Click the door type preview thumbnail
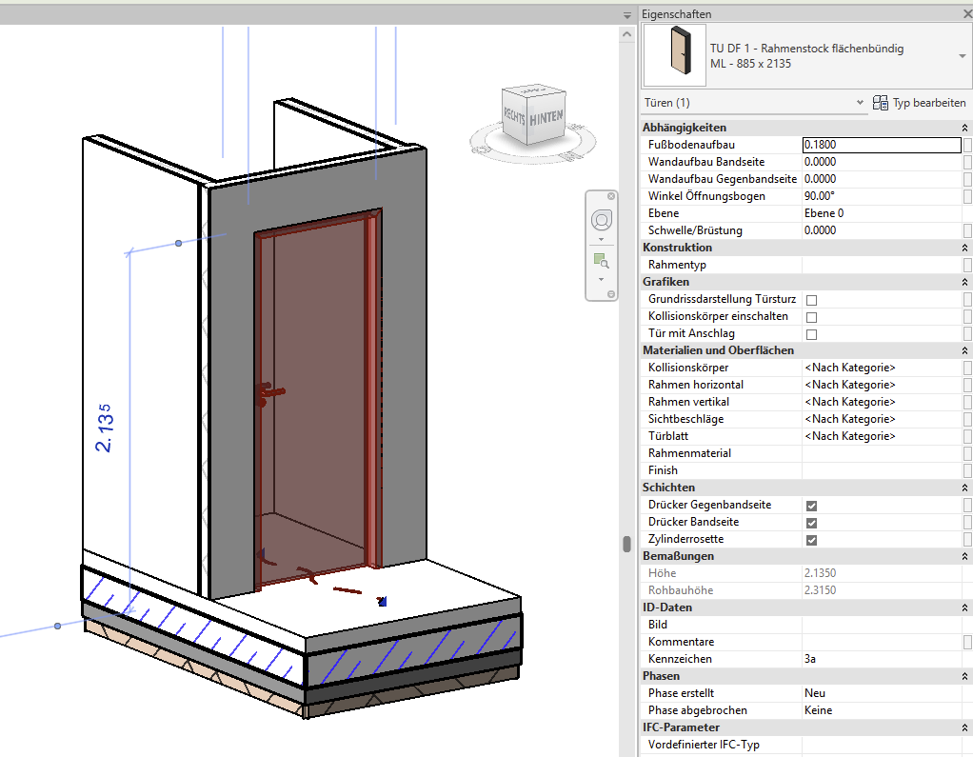This screenshot has height=757, width=973. point(673,56)
